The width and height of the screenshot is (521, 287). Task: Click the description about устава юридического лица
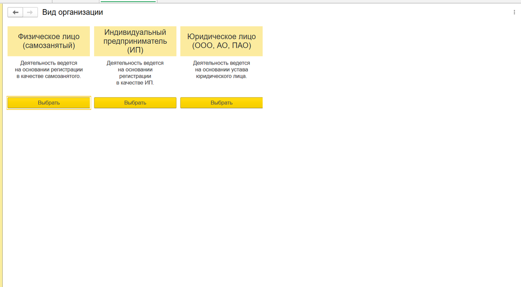(221, 69)
